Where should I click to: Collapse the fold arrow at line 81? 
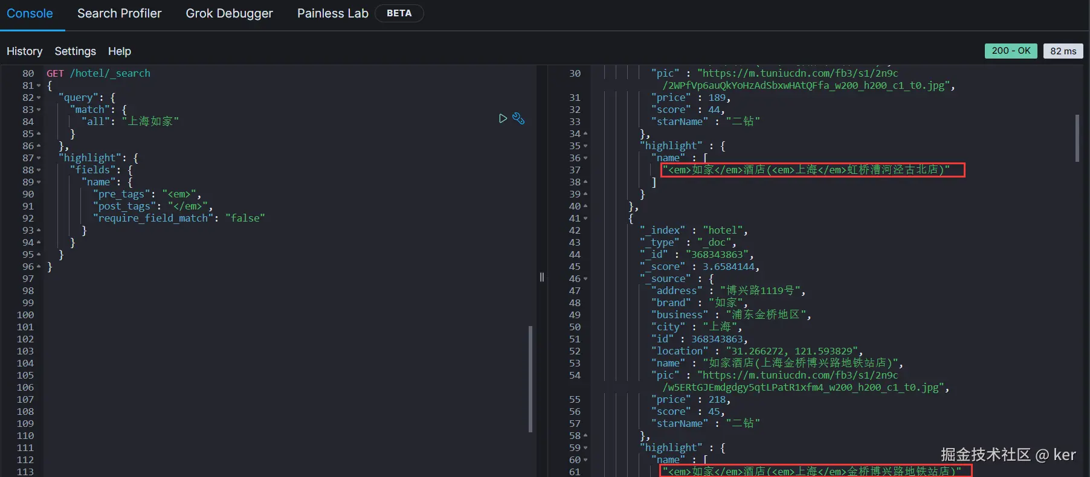coord(39,86)
